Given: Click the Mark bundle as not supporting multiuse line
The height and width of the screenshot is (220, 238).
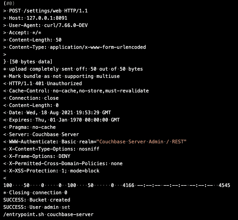Looking at the screenshot, I should click(62, 76).
